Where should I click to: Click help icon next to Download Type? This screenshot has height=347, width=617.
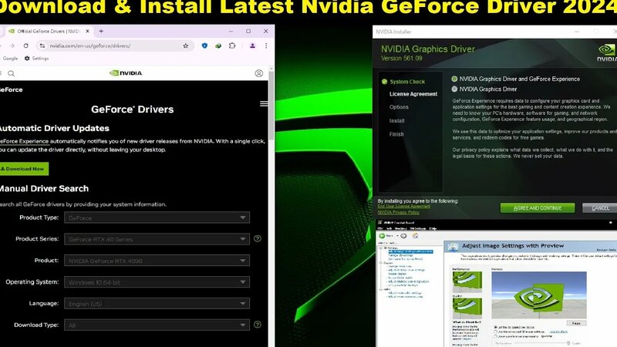(x=258, y=324)
